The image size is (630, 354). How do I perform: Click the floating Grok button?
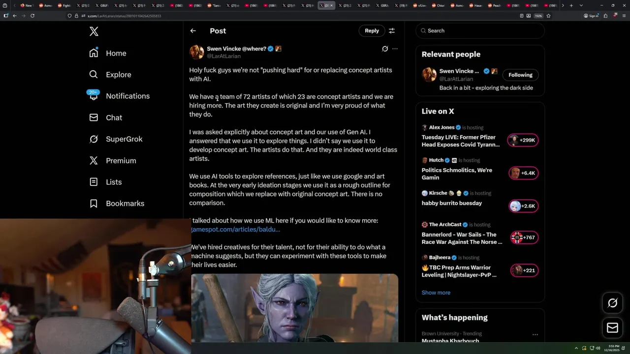[x=613, y=303]
